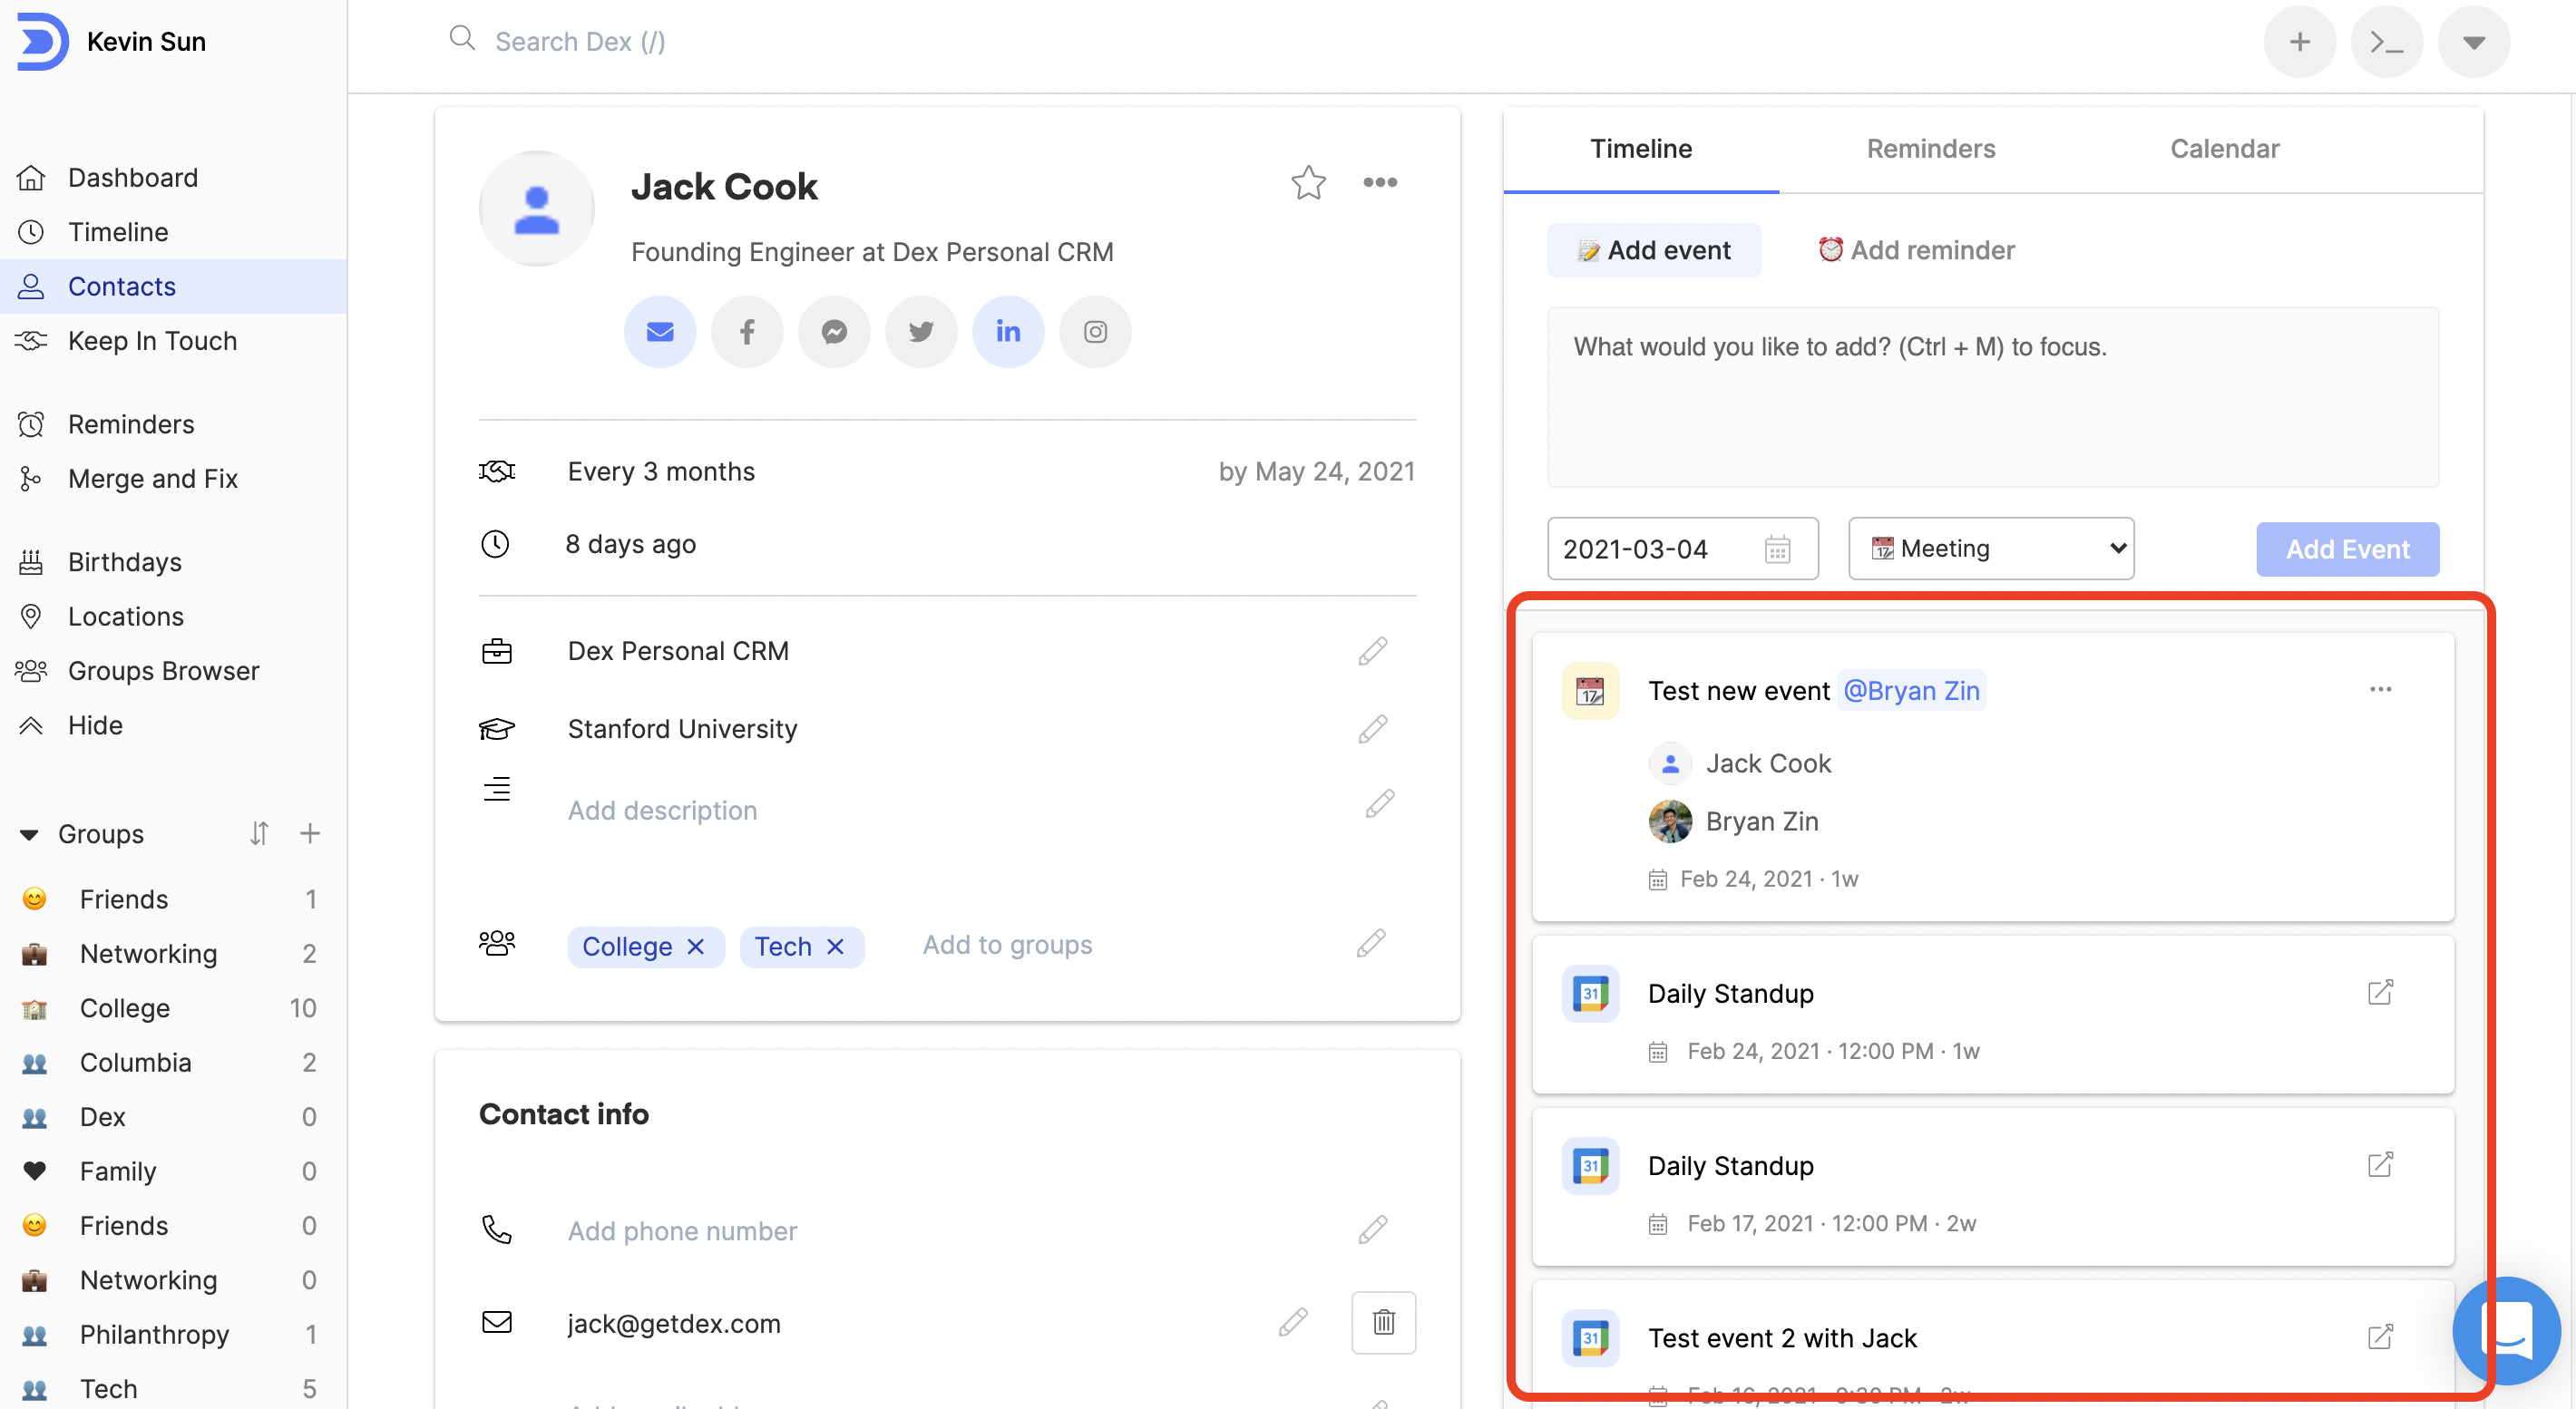
Task: Open Jack Cook's LinkedIn profile icon
Action: 1008,332
